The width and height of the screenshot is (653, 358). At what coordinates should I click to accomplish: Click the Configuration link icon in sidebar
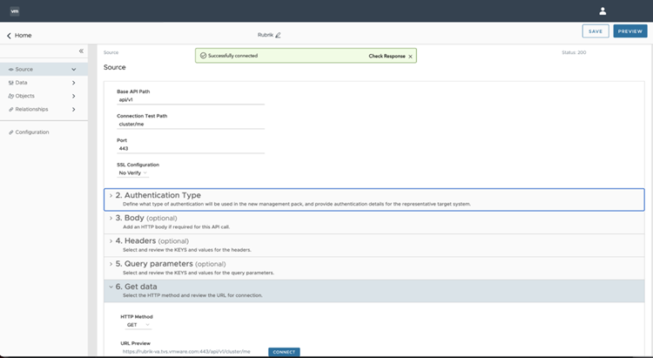[x=10, y=132]
